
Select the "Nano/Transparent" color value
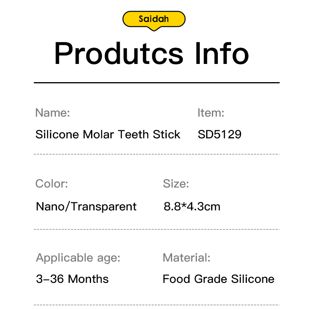point(86,207)
